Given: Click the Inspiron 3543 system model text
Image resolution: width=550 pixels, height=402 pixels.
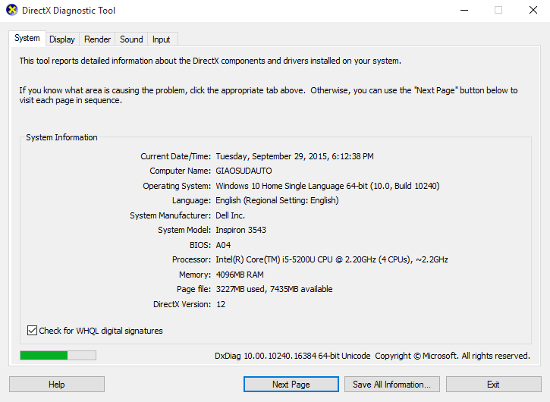Looking at the screenshot, I should (240, 230).
